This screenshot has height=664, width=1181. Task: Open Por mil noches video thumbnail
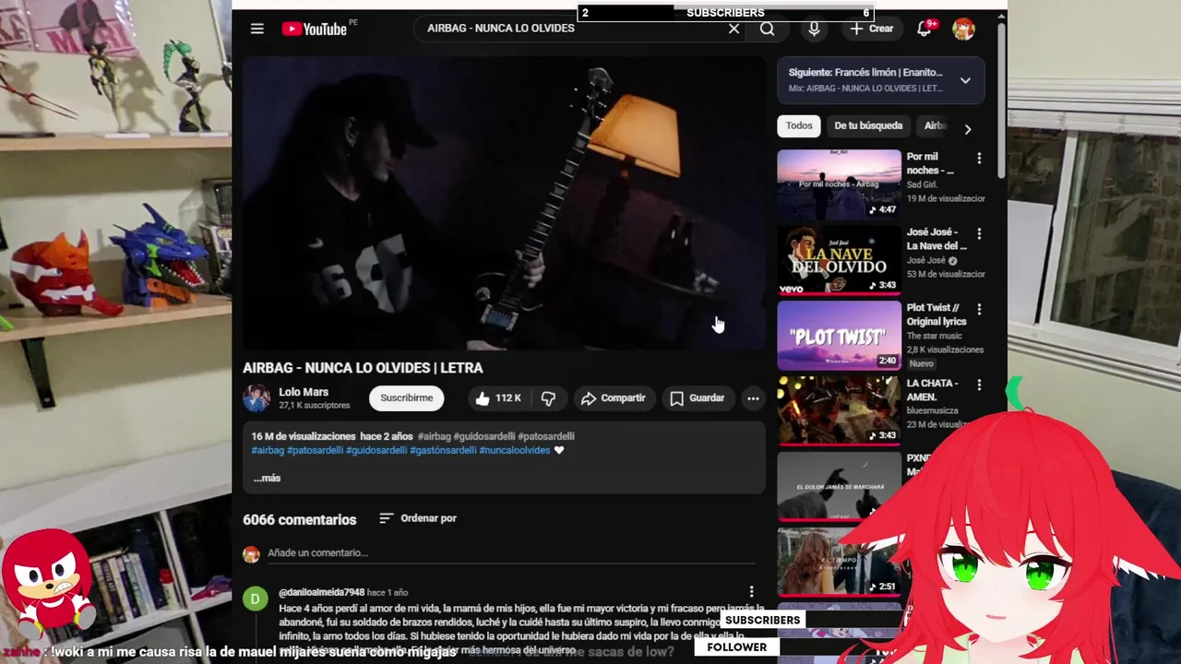pyautogui.click(x=839, y=184)
